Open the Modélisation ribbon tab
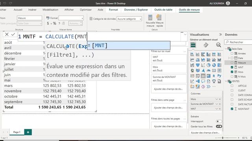 pyautogui.click(x=50, y=9)
